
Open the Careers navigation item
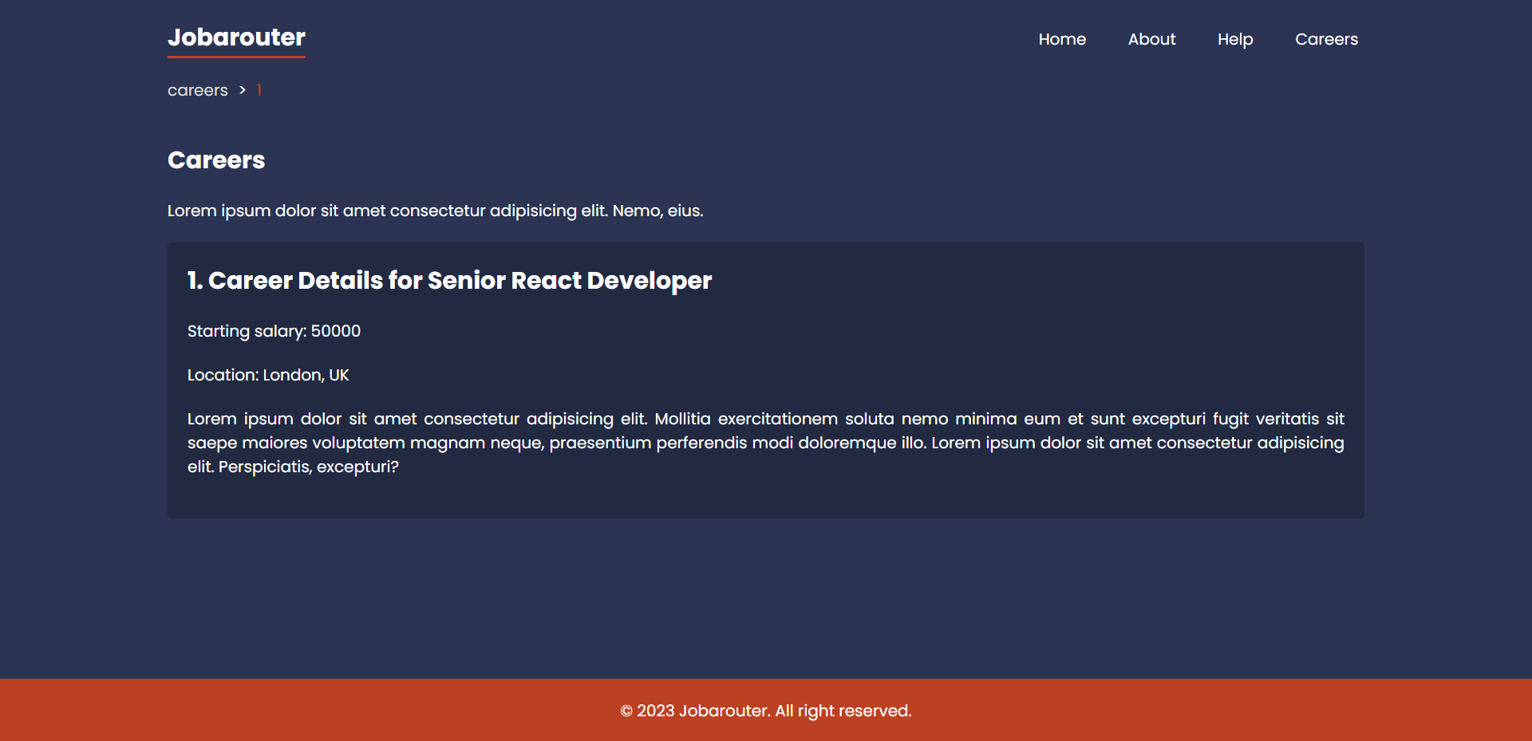1326,39
